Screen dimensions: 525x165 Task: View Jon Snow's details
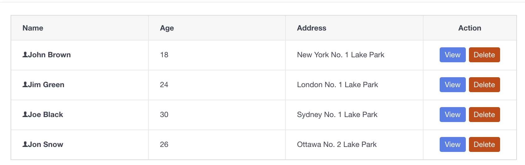(x=452, y=144)
